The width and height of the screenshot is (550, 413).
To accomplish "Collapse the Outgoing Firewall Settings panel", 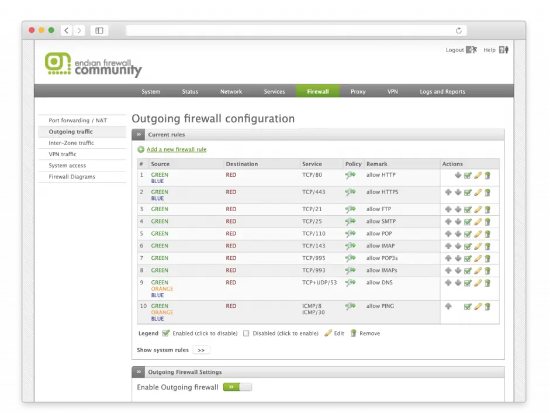I will click(139, 372).
